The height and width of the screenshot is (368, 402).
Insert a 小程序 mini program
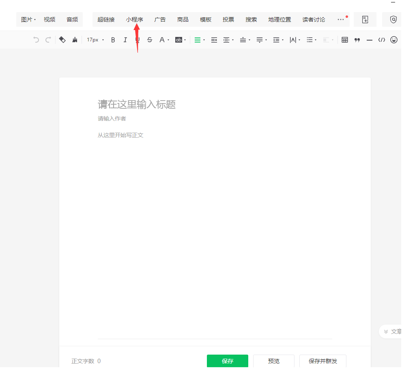tap(134, 19)
